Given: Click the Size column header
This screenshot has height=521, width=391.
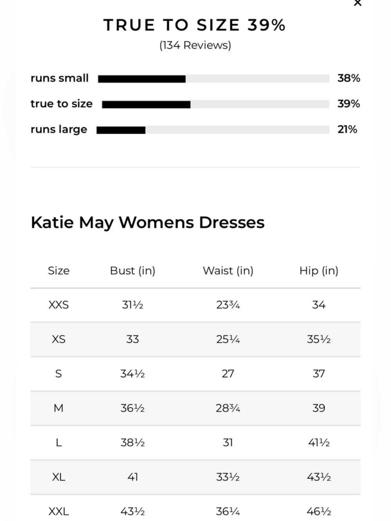Looking at the screenshot, I should pos(59,270).
